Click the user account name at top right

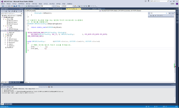click(172, 4)
